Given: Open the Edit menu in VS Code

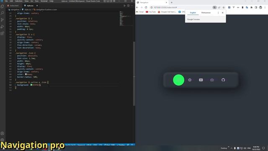Looking at the screenshot, I should (11, 1).
